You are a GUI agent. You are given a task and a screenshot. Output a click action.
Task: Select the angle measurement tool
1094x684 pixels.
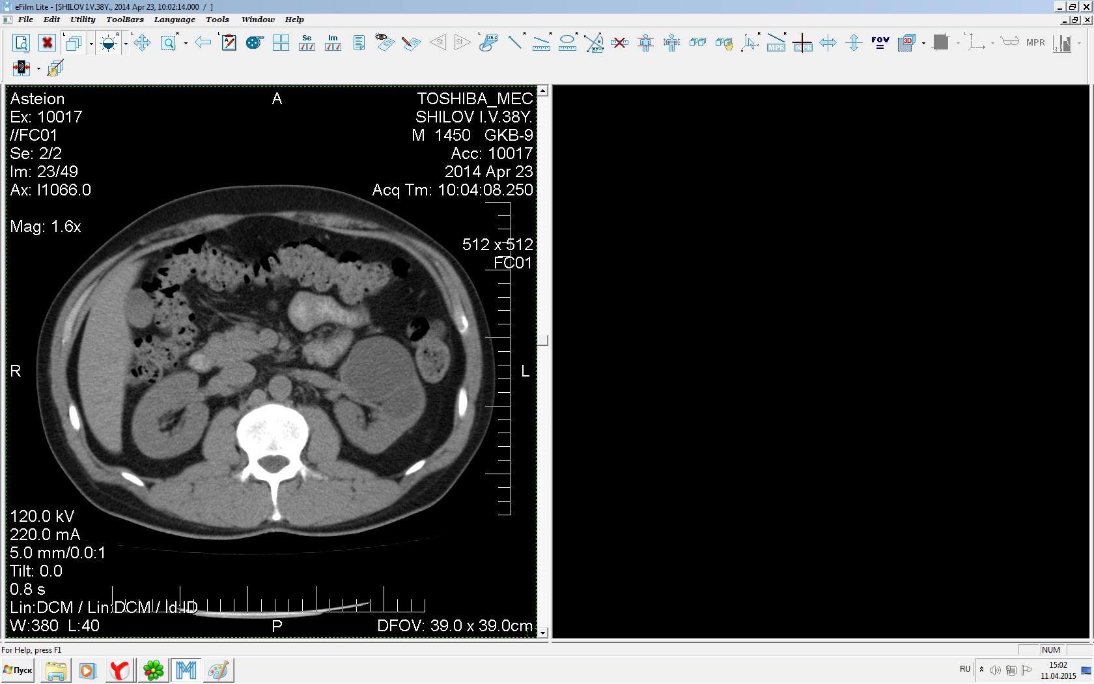pos(594,43)
